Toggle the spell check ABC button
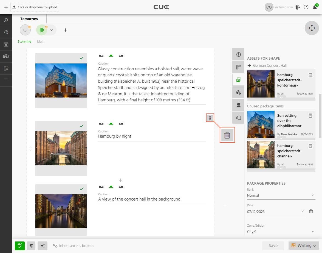Screen dimensions: 322x253 [20, 246]
